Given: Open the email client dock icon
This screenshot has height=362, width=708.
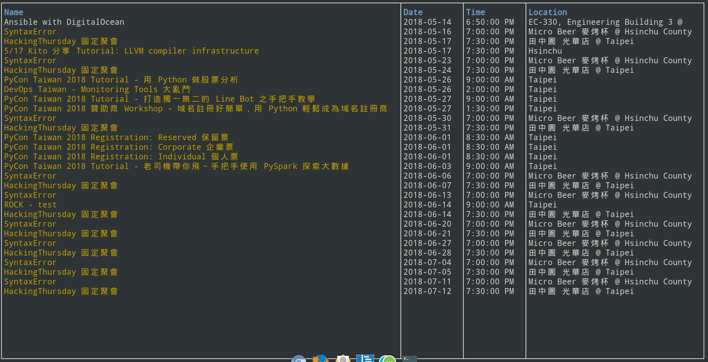Looking at the screenshot, I should [343, 358].
